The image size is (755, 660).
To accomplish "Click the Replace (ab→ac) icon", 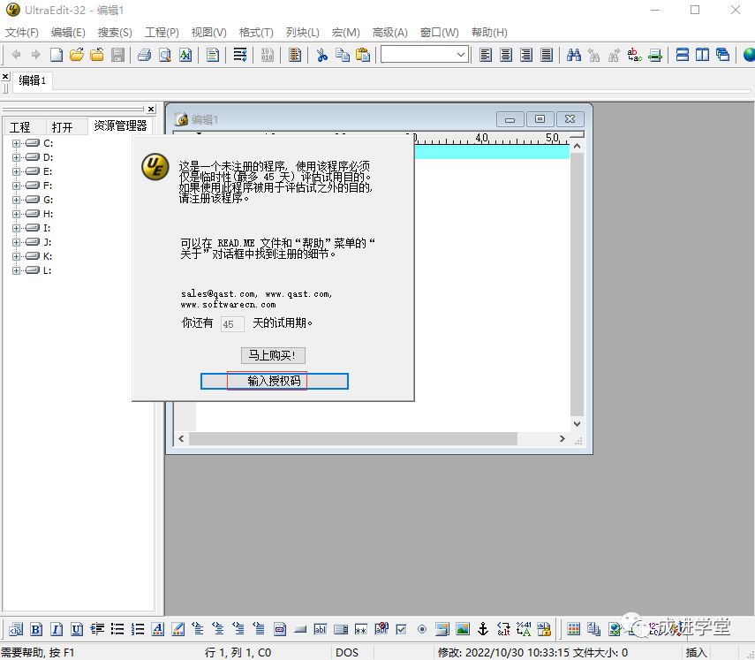I will point(635,55).
